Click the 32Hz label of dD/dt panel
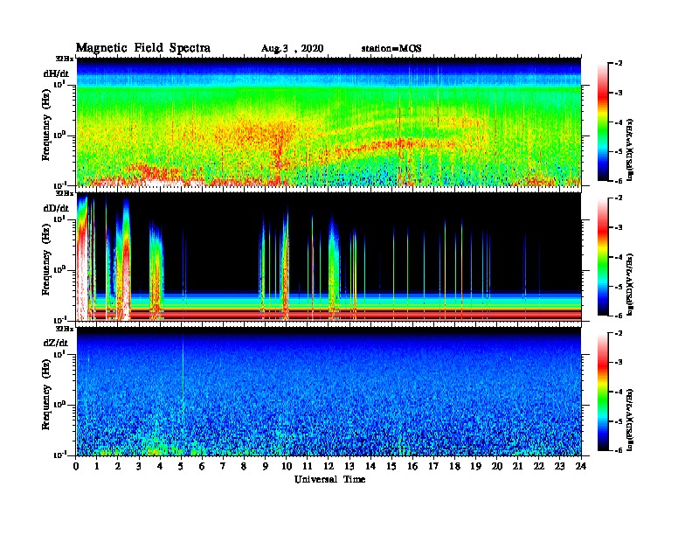This screenshot has width=692, height=535. click(x=65, y=193)
